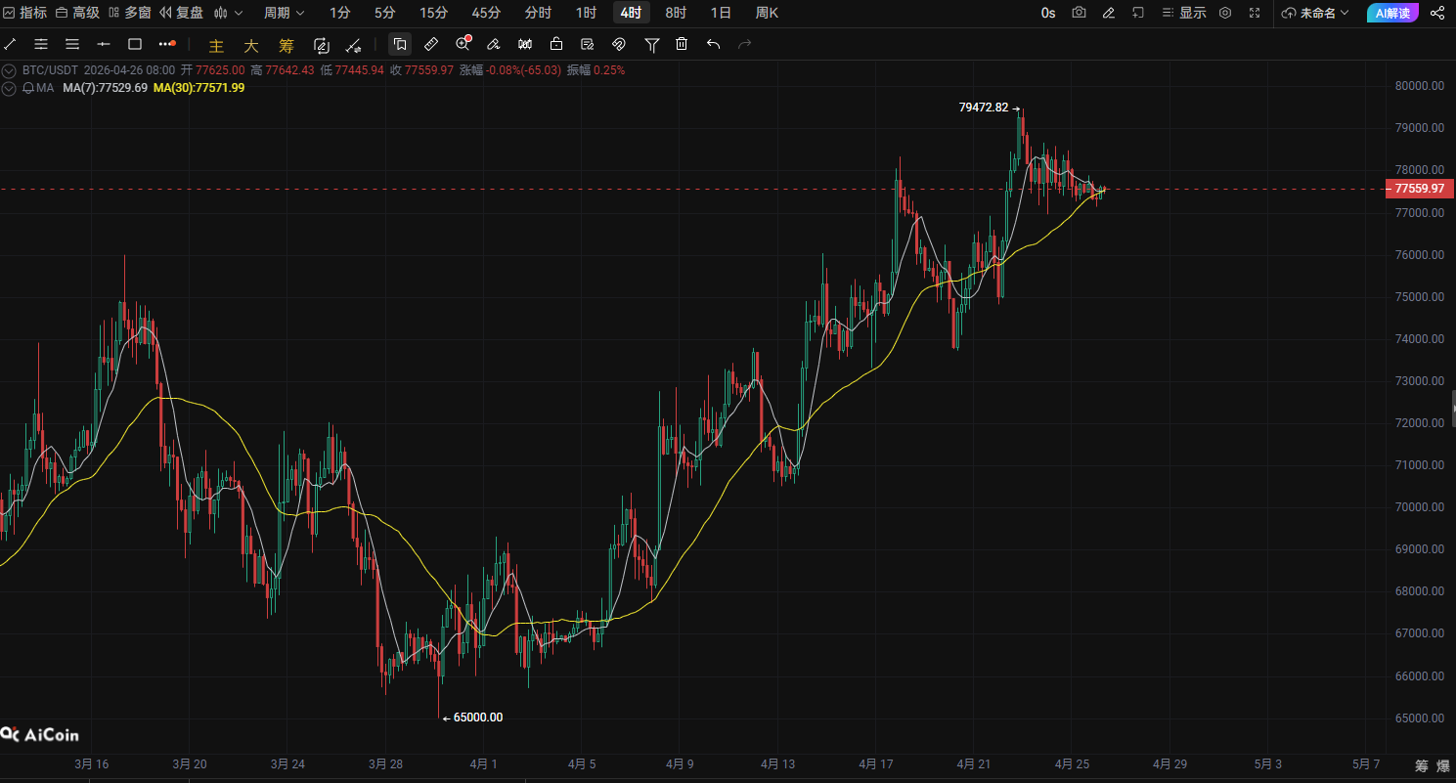Delete all drawings with trash icon
Image resolution: width=1456 pixels, height=783 pixels.
coord(682,44)
